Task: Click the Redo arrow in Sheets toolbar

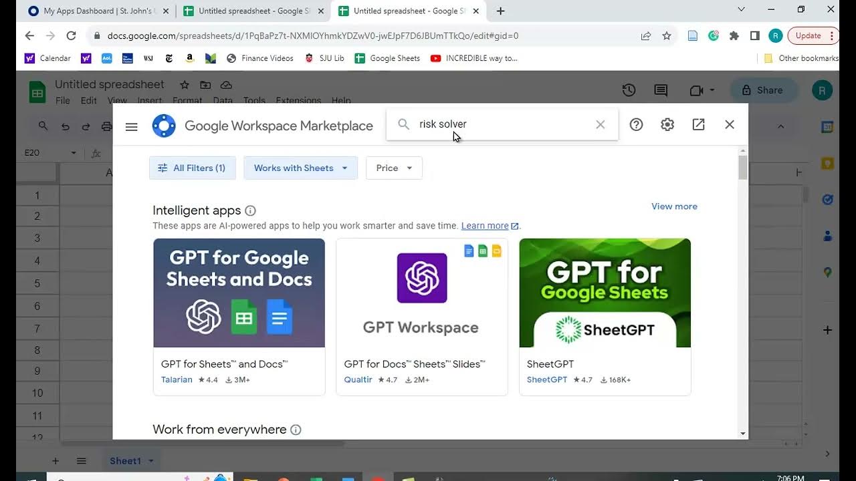Action: [x=86, y=126]
